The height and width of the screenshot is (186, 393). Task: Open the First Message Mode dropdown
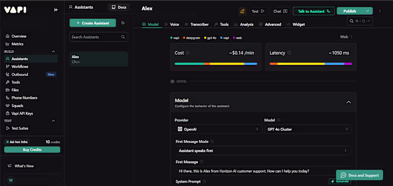pos(263,151)
